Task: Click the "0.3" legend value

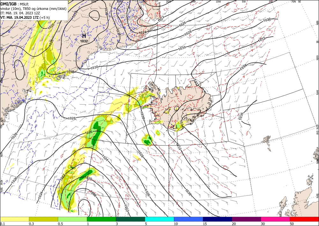Action: click(x=31, y=224)
